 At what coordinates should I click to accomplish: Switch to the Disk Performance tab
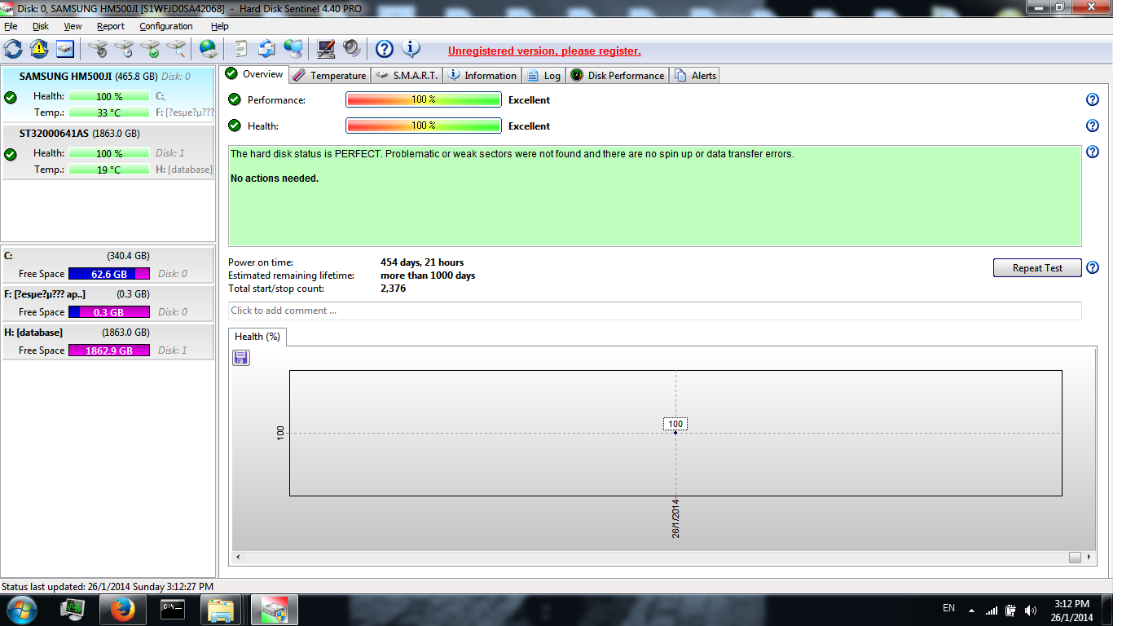point(617,76)
